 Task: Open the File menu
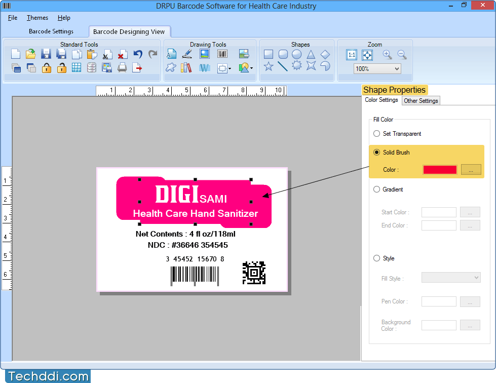pos(13,18)
